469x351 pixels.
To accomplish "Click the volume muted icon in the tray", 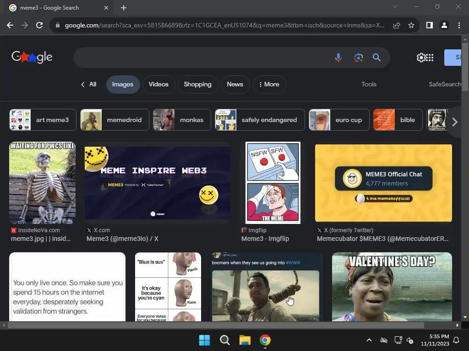I will point(410,340).
